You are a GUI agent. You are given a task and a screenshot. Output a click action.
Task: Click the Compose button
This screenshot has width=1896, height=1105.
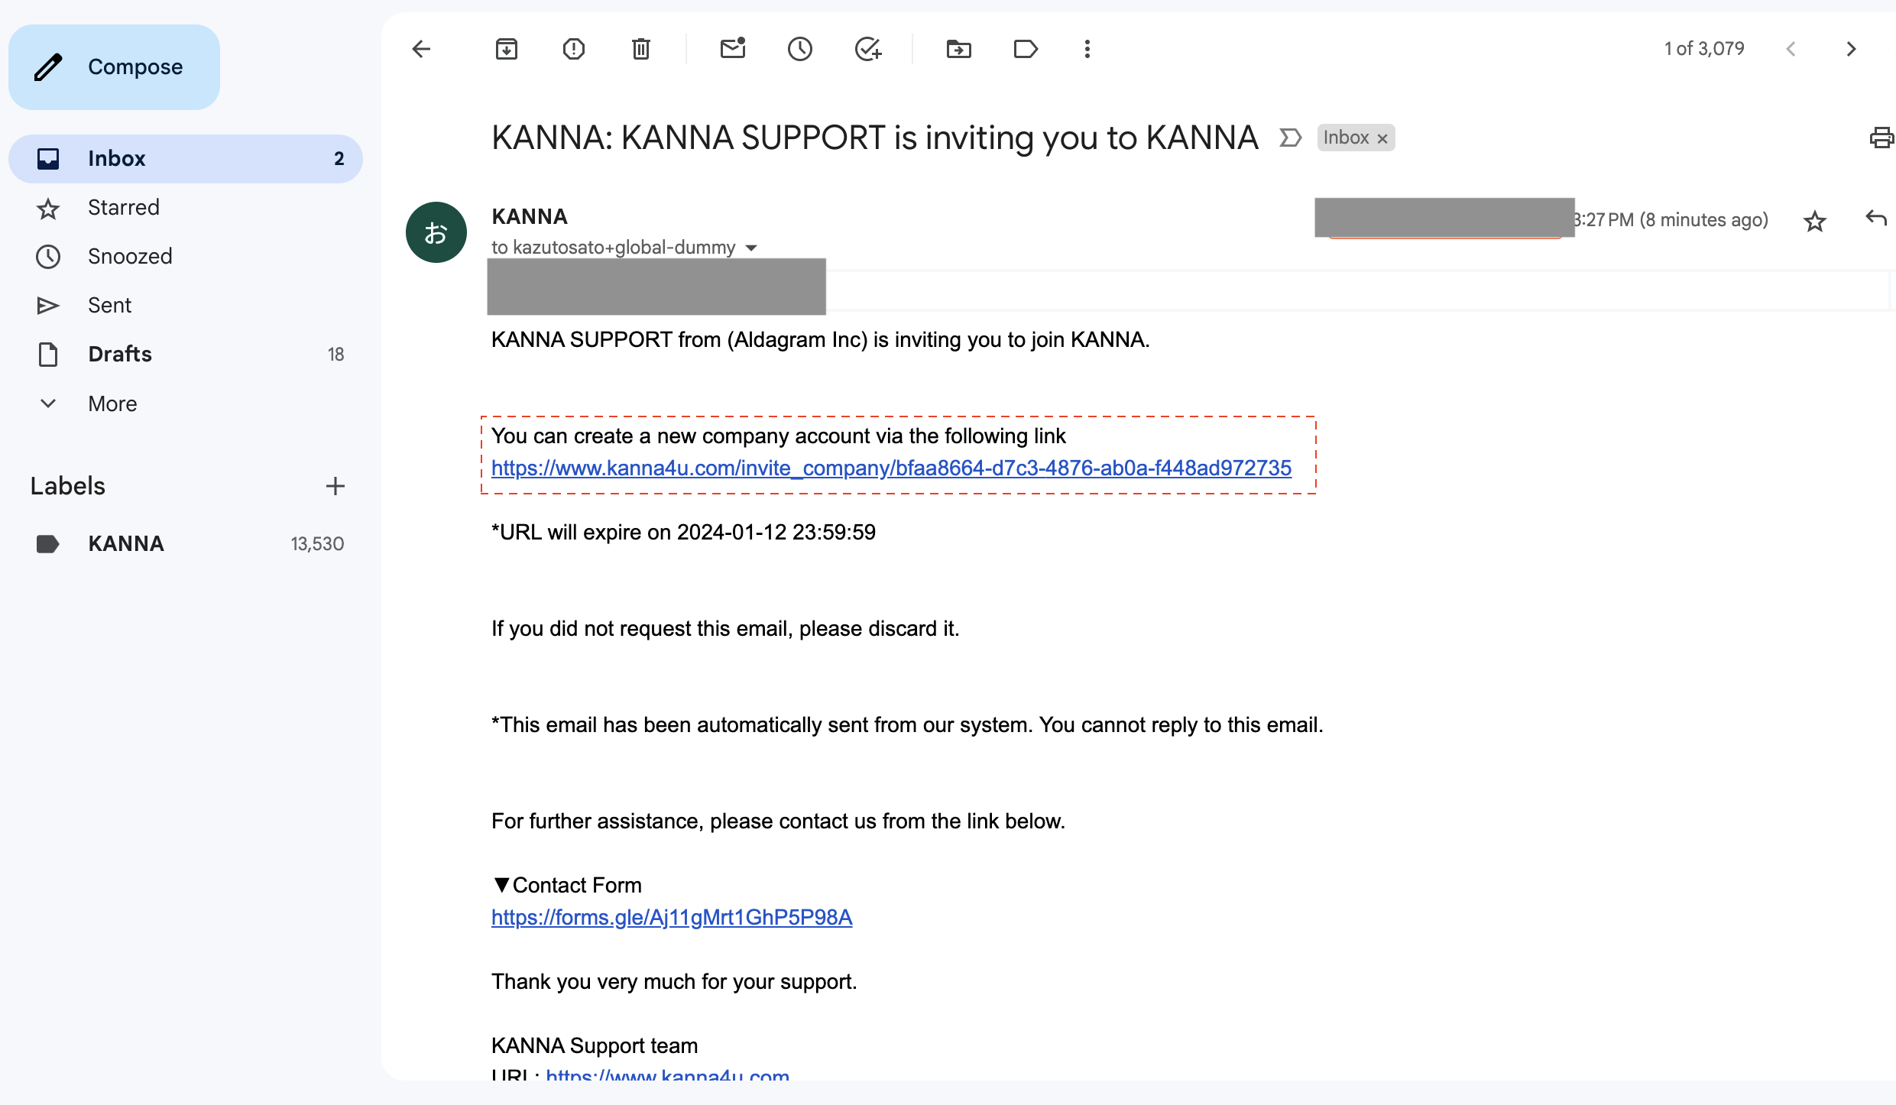(x=115, y=67)
